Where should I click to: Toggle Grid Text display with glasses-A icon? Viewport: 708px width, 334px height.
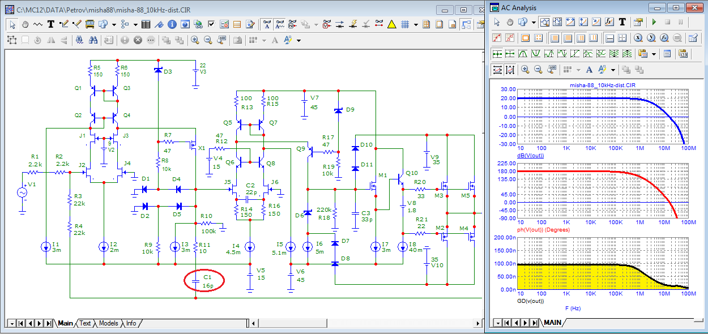pyautogui.click(x=267, y=24)
